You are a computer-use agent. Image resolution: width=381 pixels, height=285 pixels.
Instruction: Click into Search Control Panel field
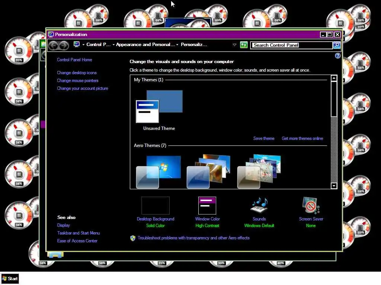tap(292, 45)
